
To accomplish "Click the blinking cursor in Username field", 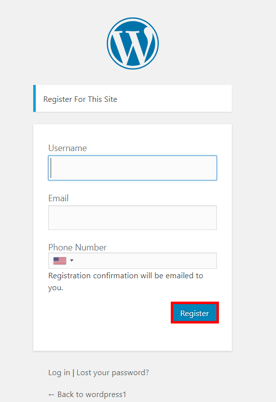I will tap(51, 168).
